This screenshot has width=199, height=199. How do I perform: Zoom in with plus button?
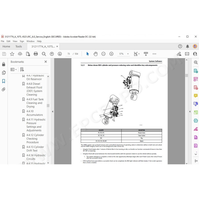pyautogui.click(x=111, y=54)
